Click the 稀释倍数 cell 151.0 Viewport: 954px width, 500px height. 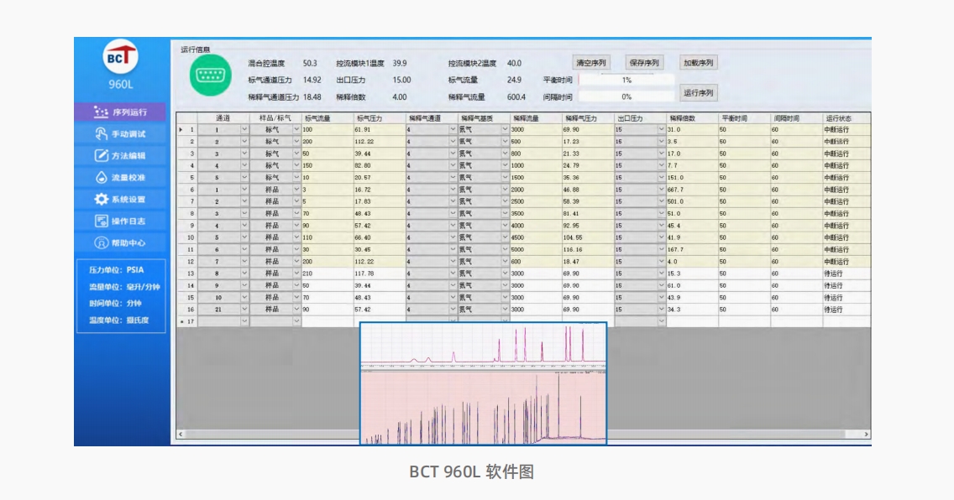[692, 177]
